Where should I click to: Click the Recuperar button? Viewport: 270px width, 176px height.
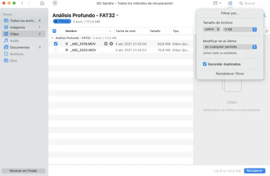(x=254, y=171)
